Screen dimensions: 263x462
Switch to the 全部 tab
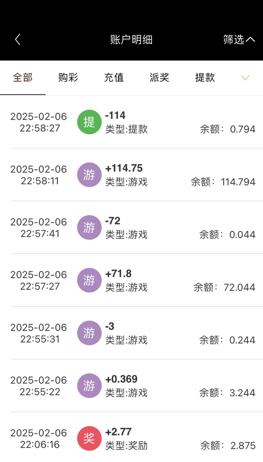[x=23, y=78]
